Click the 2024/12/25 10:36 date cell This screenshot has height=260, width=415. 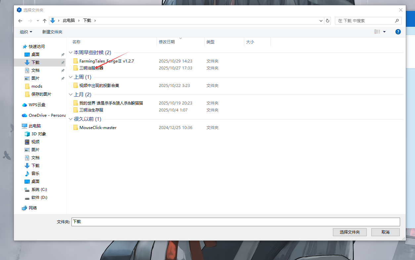(175, 127)
